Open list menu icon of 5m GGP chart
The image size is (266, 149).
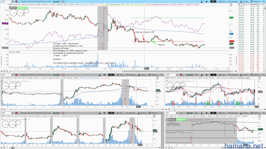point(162,75)
